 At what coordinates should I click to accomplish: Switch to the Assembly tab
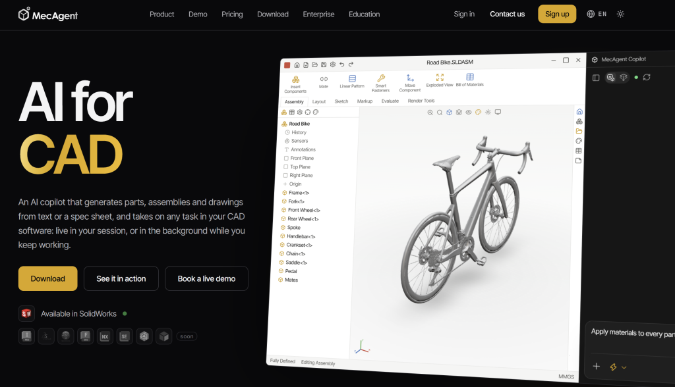pyautogui.click(x=295, y=102)
